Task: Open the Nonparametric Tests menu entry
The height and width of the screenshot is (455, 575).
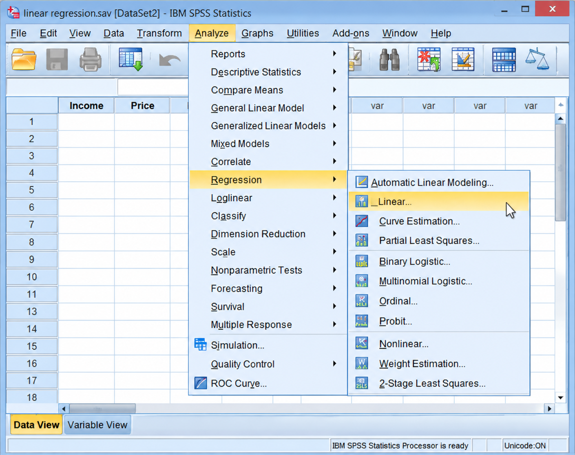Action: 268,270
